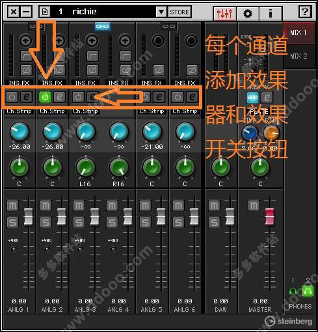
Task: Select the ANLG 1 reverb send knob at -26.00
Action: coord(20,131)
